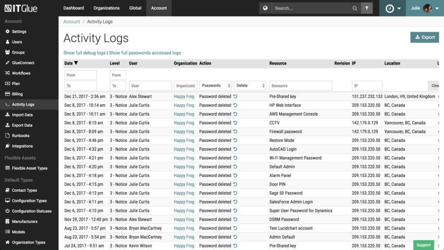Select the Activity Logs terminal icon
The width and height of the screenshot is (444, 250).
pyautogui.click(x=7, y=104)
